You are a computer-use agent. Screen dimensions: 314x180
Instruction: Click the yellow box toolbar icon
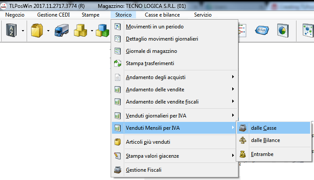point(36,31)
